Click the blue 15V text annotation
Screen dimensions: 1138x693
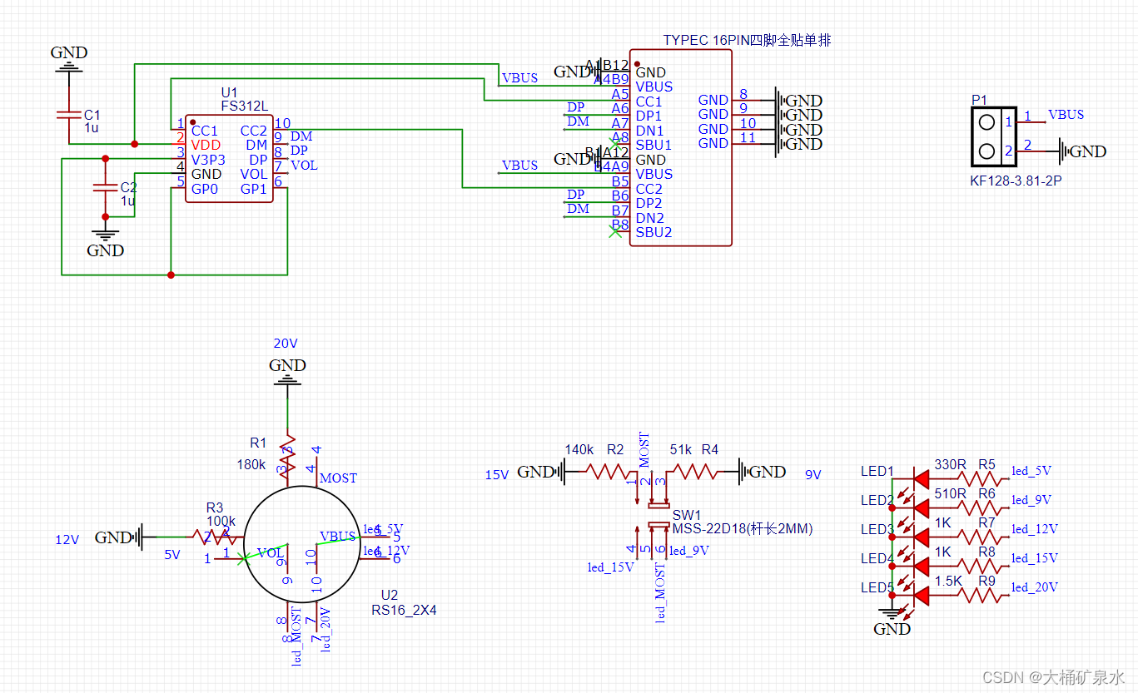coord(497,475)
